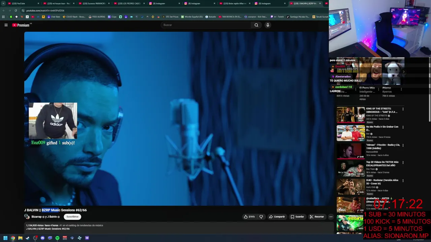Open the Wordle Español bookmark
The image size is (431, 242).
[x=192, y=16]
